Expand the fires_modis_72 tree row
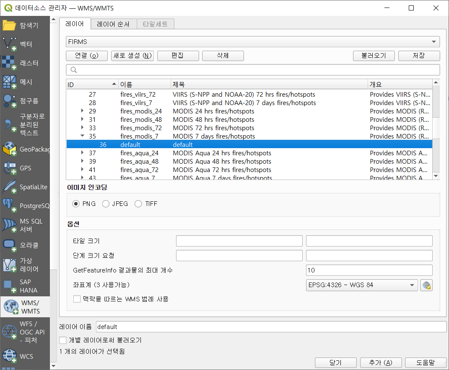 (82, 127)
